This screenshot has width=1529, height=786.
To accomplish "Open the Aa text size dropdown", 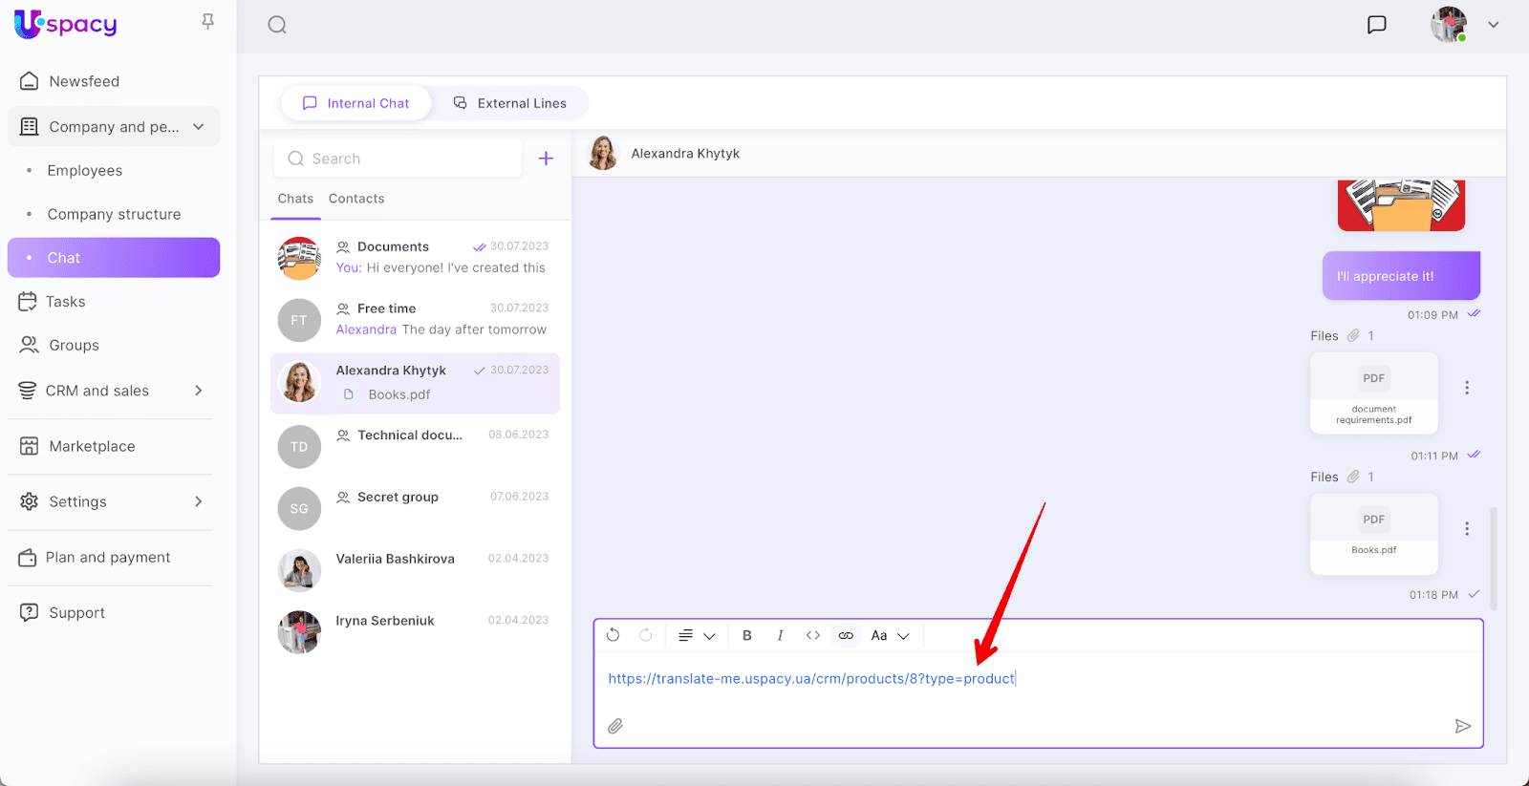I will click(x=890, y=636).
